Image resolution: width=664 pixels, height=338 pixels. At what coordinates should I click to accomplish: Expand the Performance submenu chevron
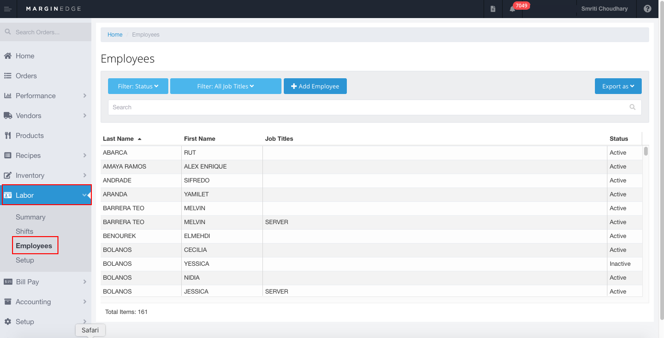[84, 95]
